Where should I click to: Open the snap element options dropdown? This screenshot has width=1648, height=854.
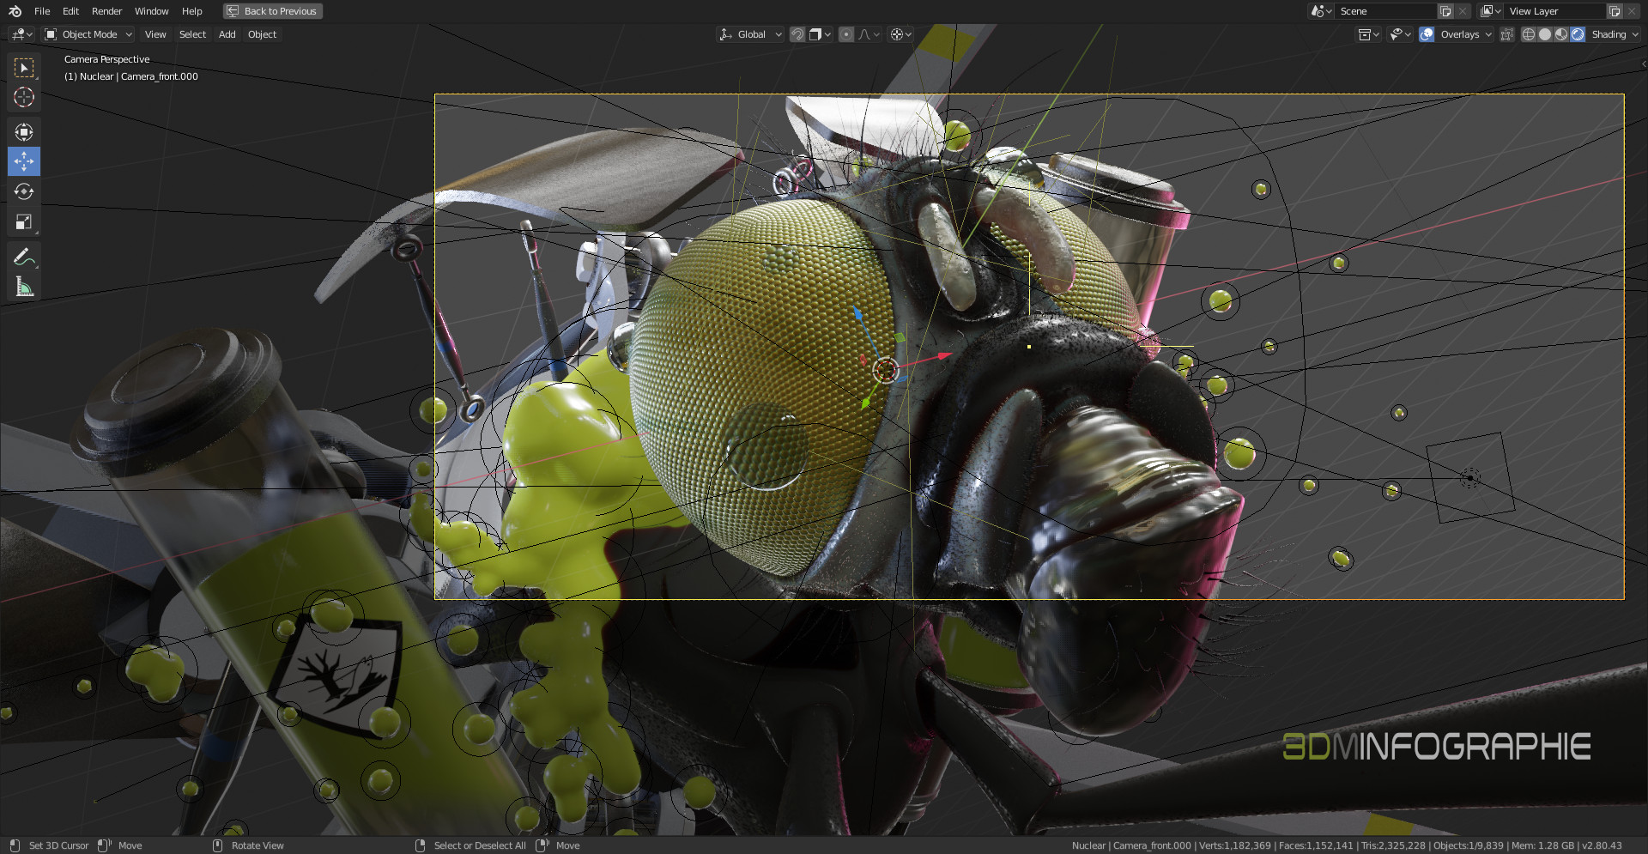pos(820,34)
